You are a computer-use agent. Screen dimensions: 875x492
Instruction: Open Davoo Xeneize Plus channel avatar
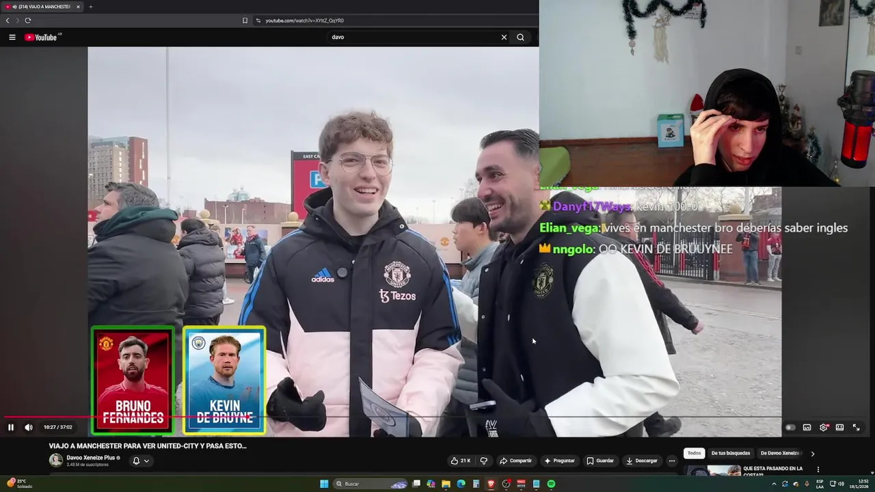coord(56,461)
